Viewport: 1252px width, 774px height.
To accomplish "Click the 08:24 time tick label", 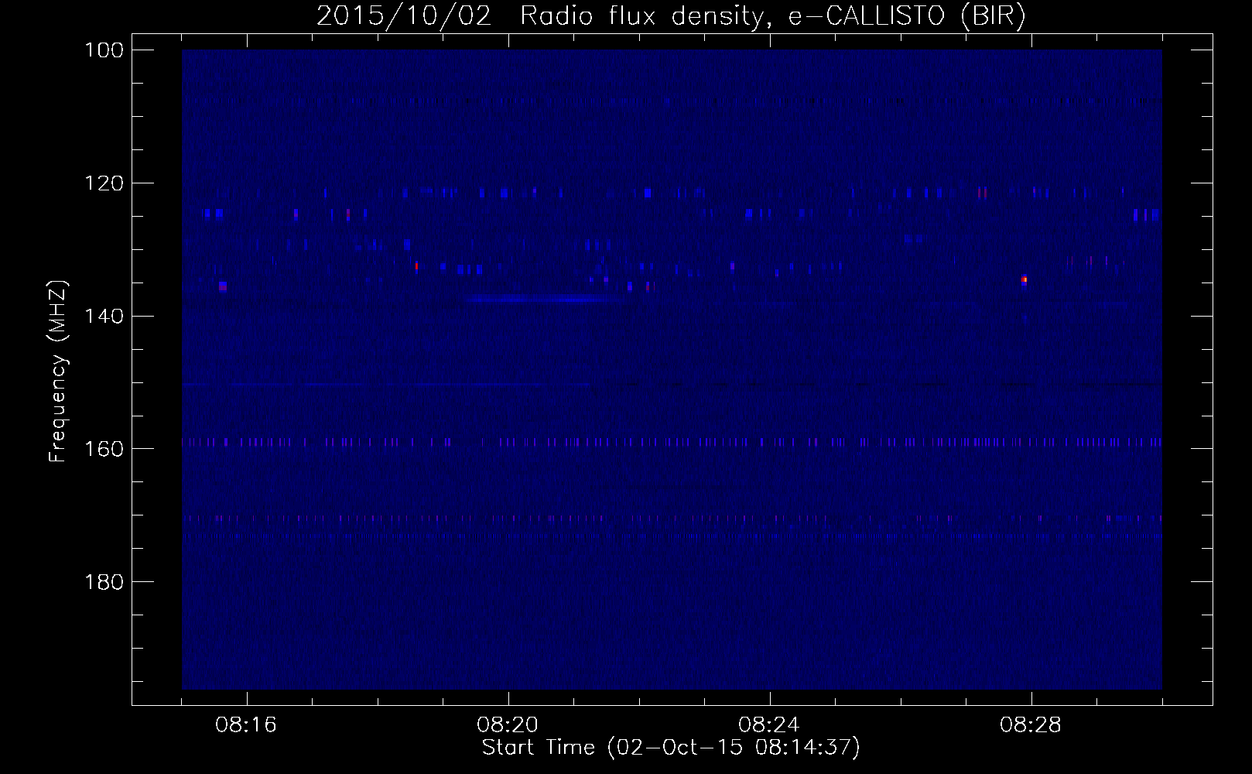I will tap(769, 725).
